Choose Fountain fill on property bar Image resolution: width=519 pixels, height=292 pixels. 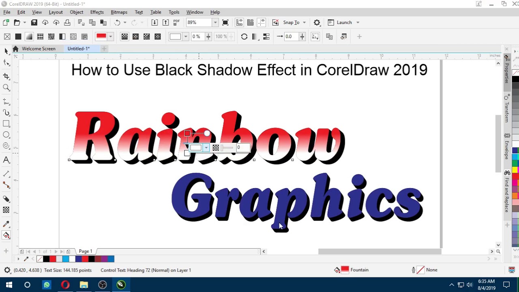(29, 36)
